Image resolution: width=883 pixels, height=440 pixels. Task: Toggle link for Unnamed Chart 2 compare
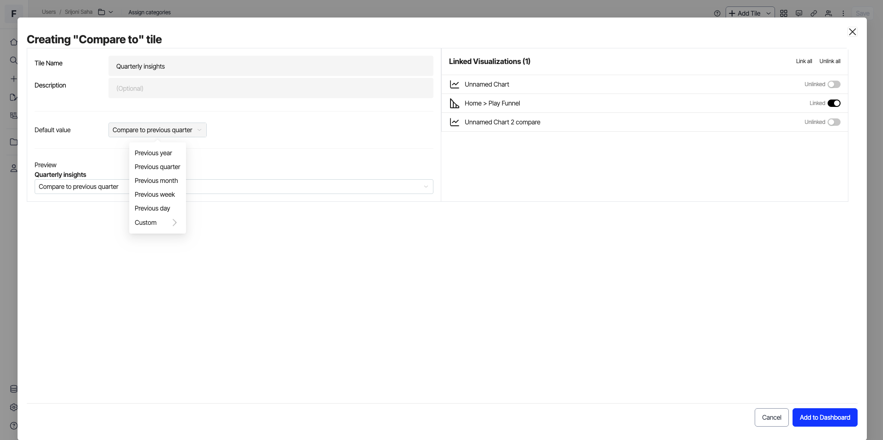[x=834, y=122]
